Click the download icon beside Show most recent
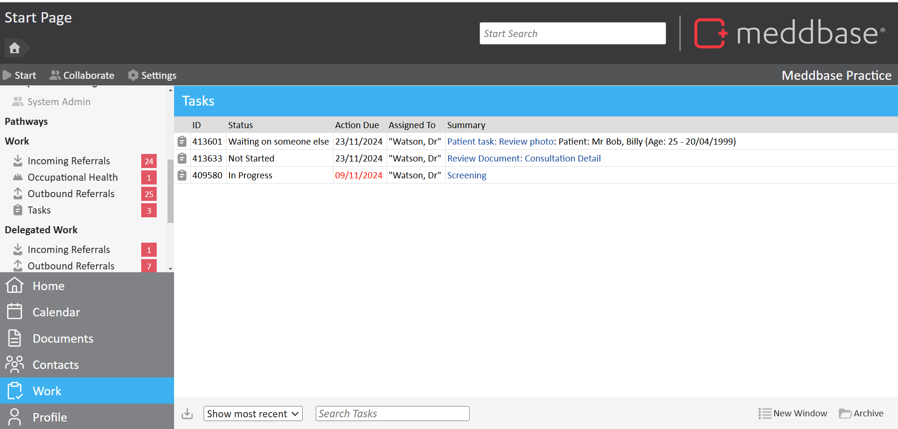This screenshot has width=898, height=429. [x=187, y=414]
